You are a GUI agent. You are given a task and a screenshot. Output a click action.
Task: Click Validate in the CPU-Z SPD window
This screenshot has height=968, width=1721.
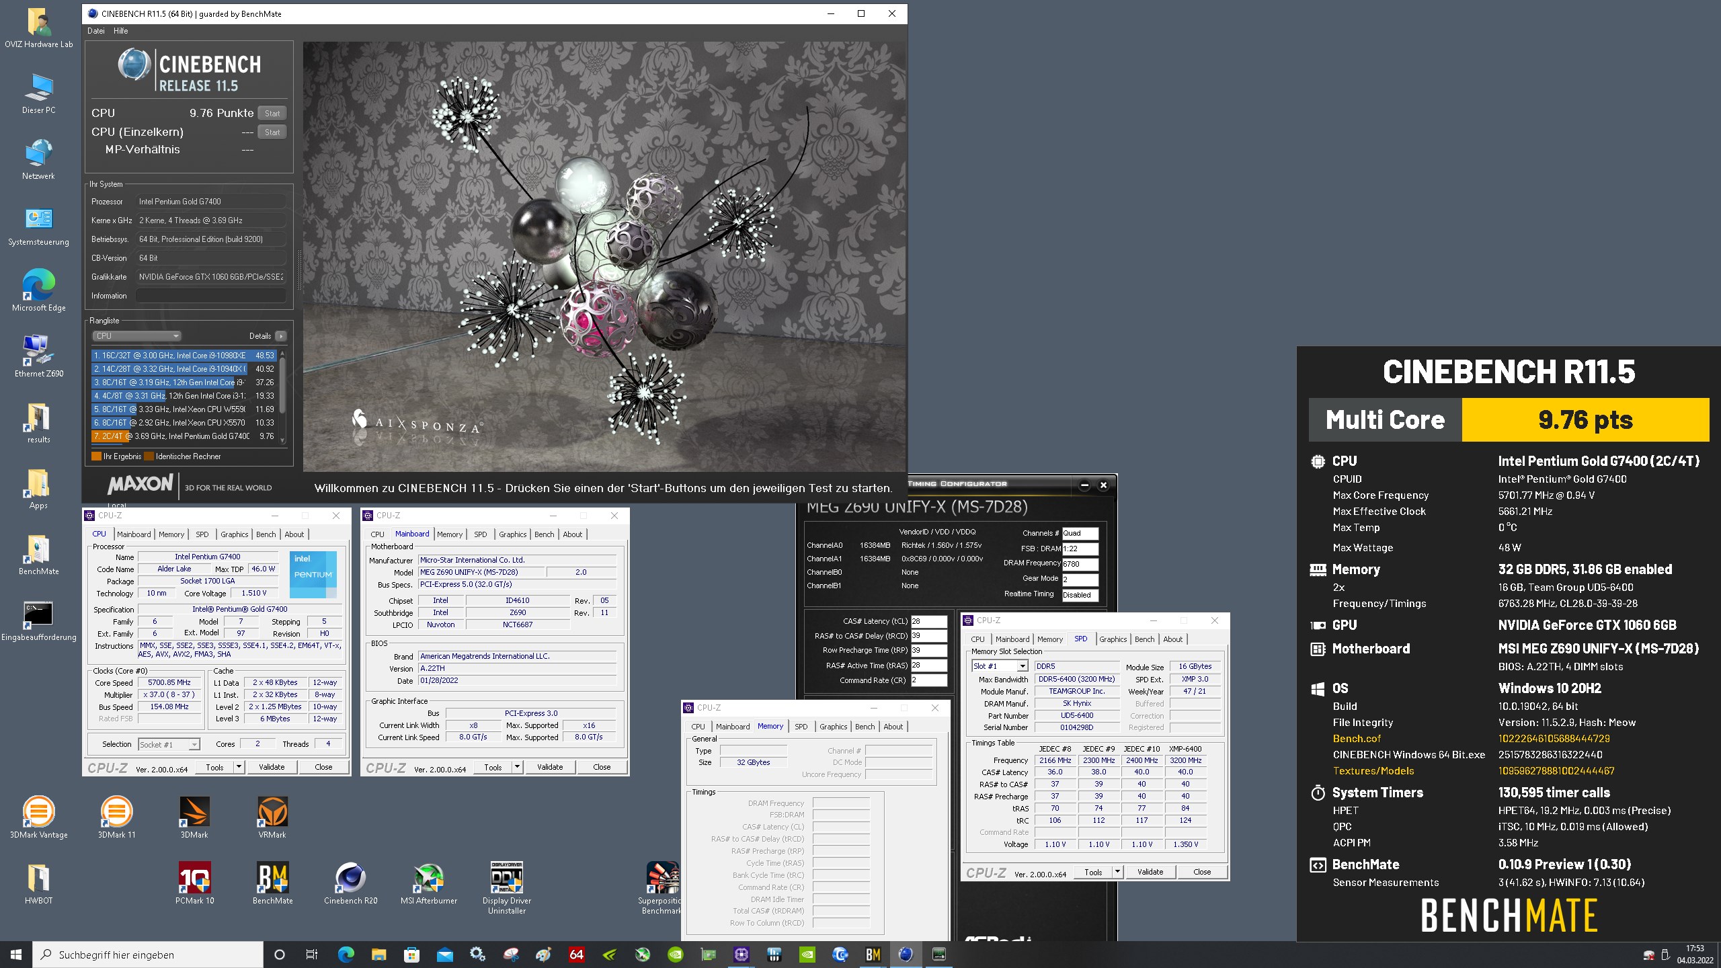(1150, 872)
